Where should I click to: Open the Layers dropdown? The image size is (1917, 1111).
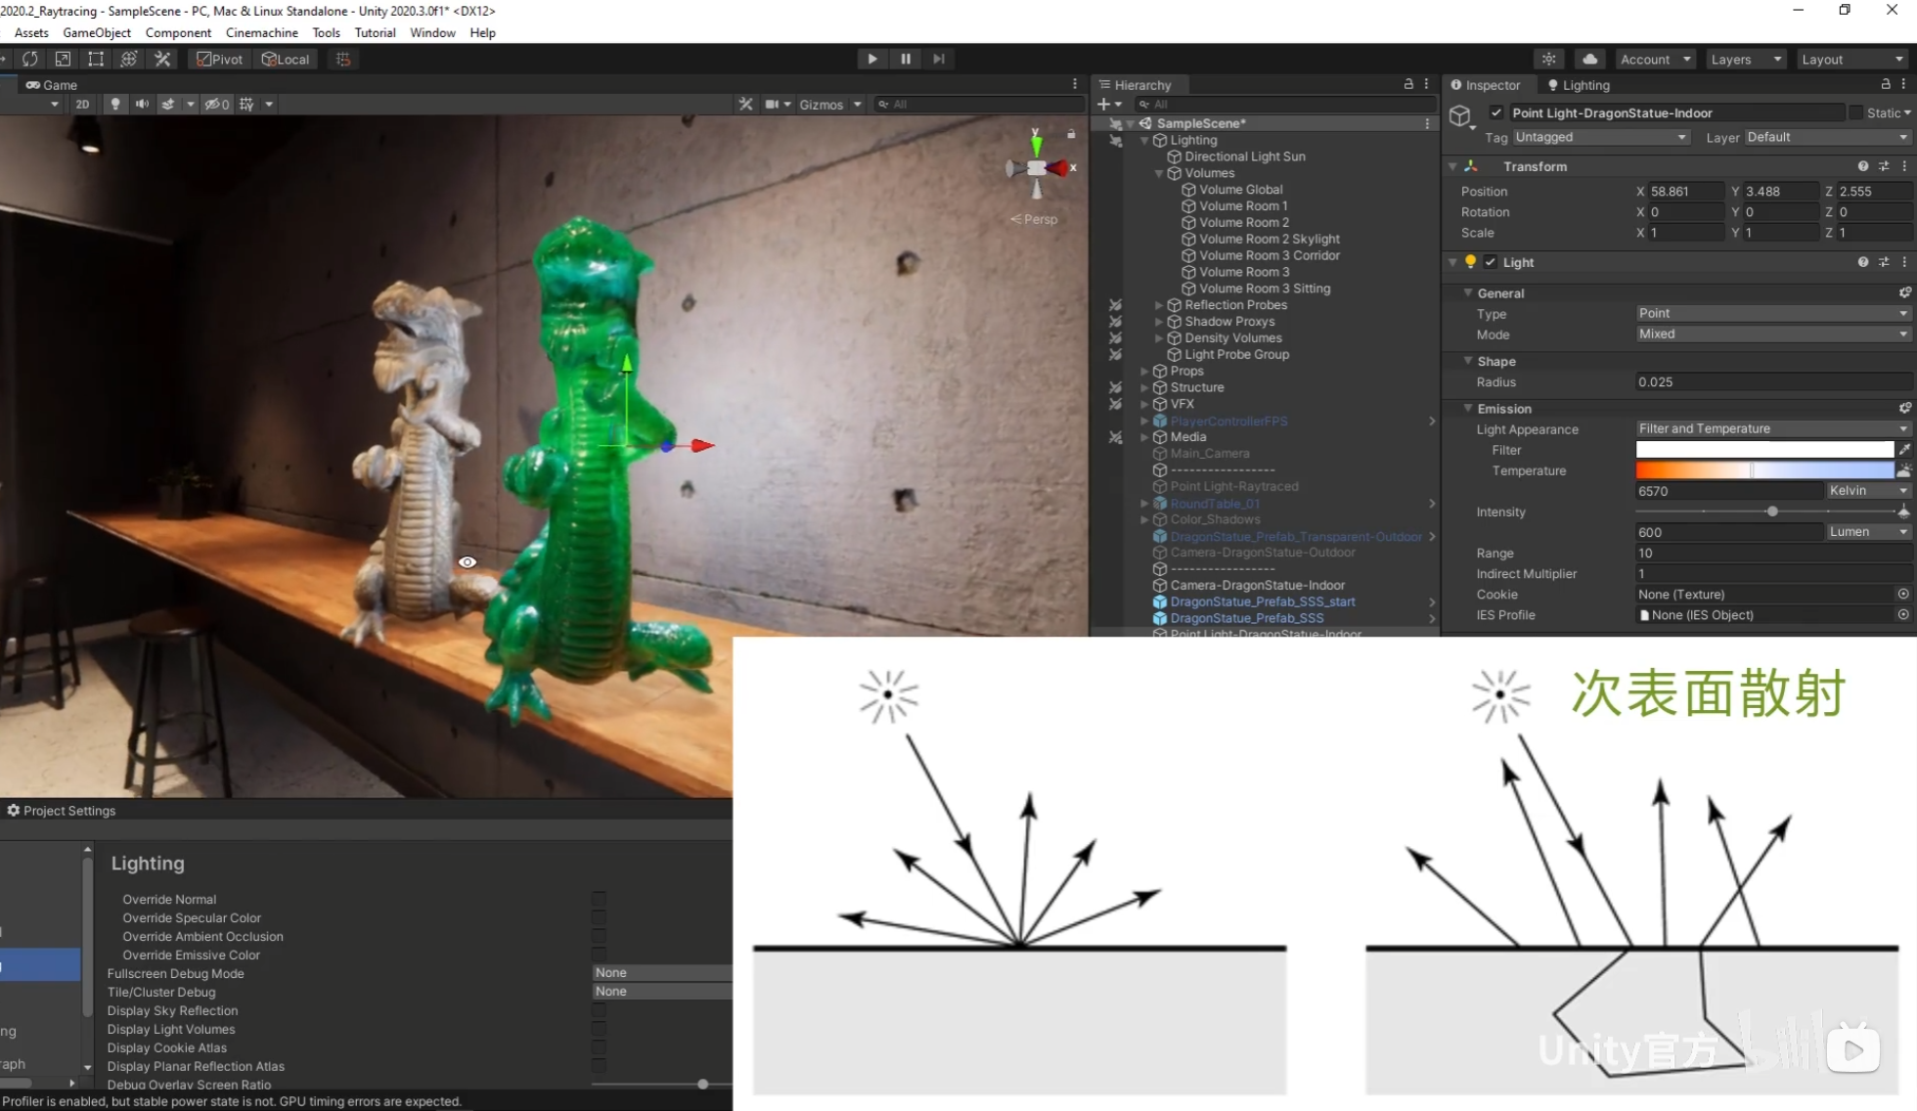(1746, 59)
